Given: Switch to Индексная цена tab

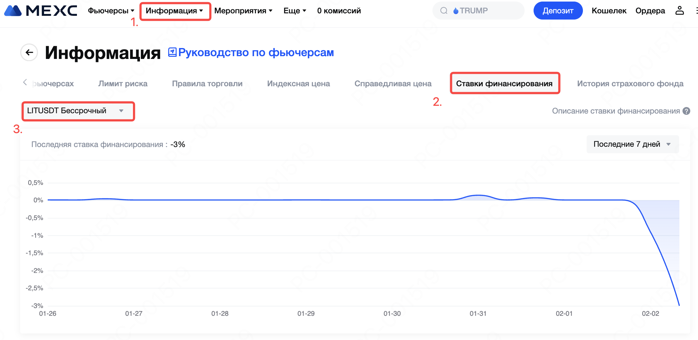Looking at the screenshot, I should click(298, 84).
